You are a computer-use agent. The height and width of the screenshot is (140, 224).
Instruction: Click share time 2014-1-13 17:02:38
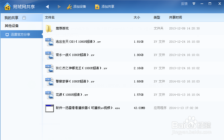(184, 108)
